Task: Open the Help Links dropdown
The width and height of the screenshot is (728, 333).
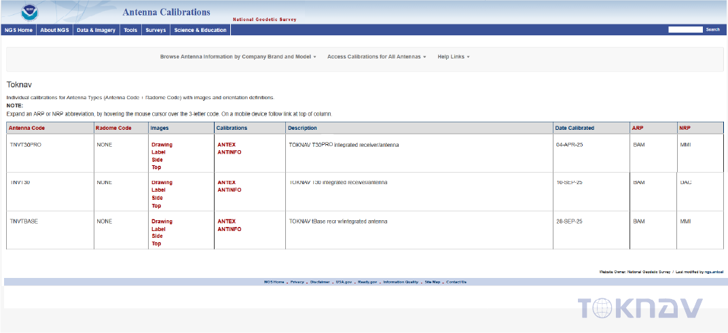Action: pos(453,57)
